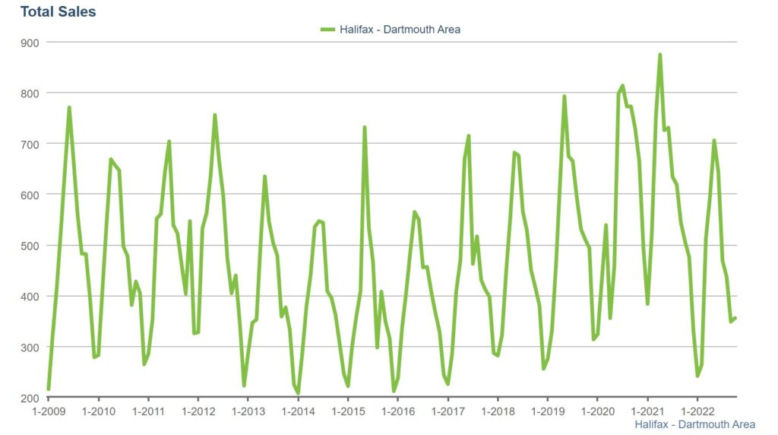Select the 1-2022 x-axis label

697,411
